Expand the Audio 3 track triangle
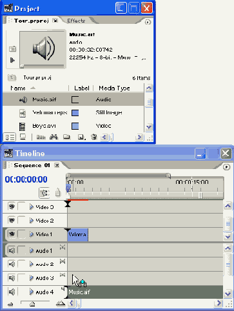 point(32,278)
